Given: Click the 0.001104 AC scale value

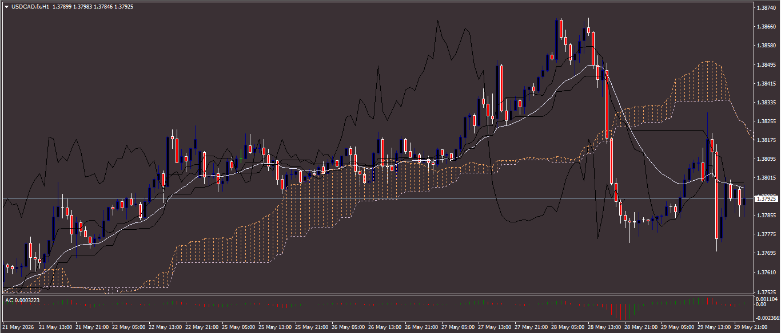Looking at the screenshot, I should tap(766, 299).
